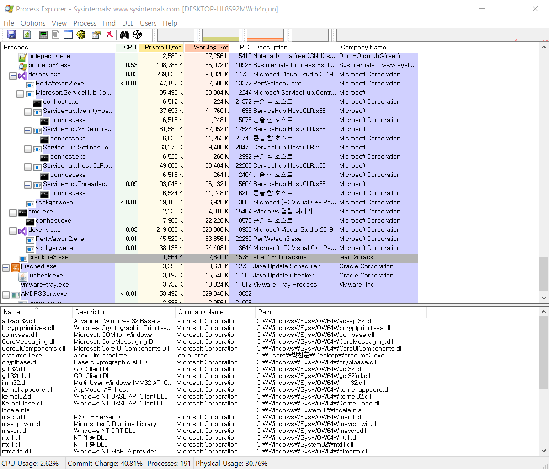Click the Save toolbar icon
This screenshot has width=549, height=469.
click(11, 35)
